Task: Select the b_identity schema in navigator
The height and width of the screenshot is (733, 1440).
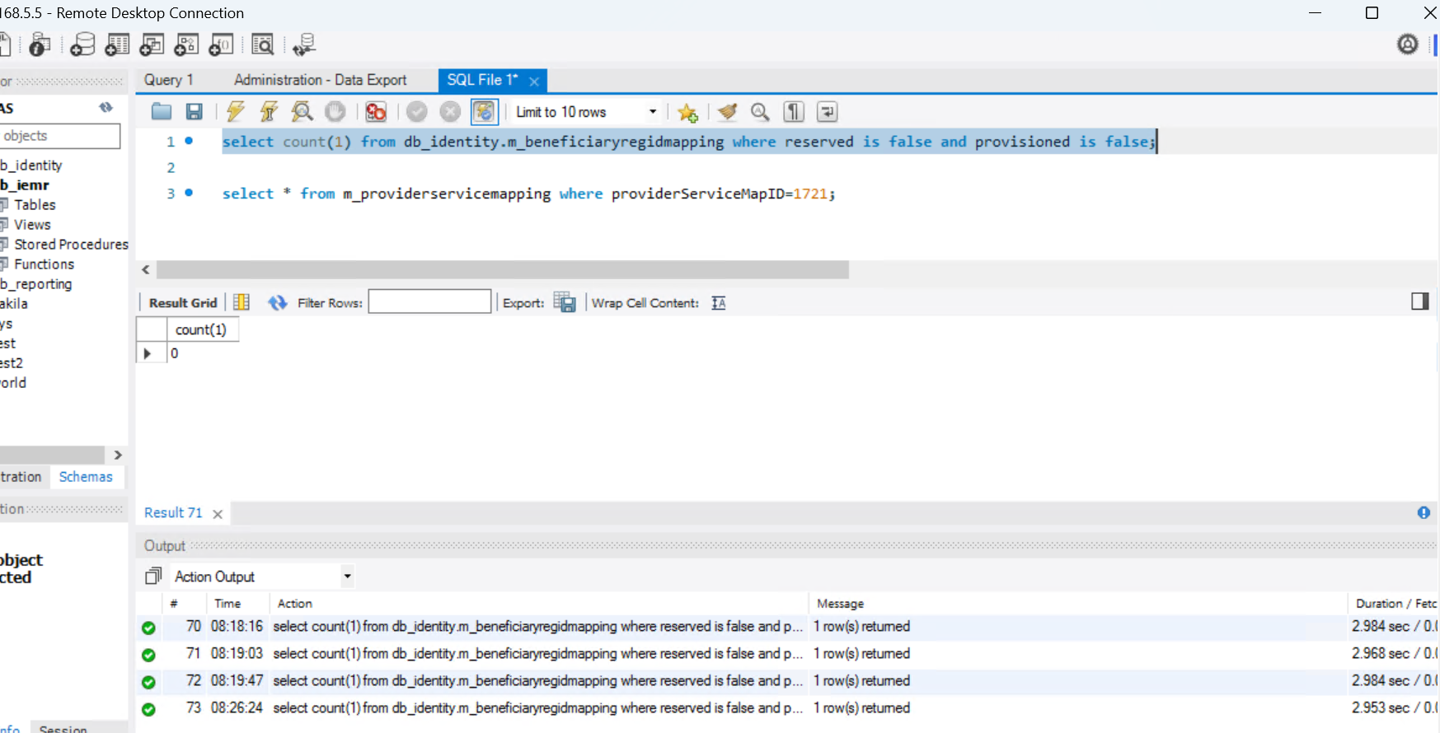Action: tap(31, 166)
